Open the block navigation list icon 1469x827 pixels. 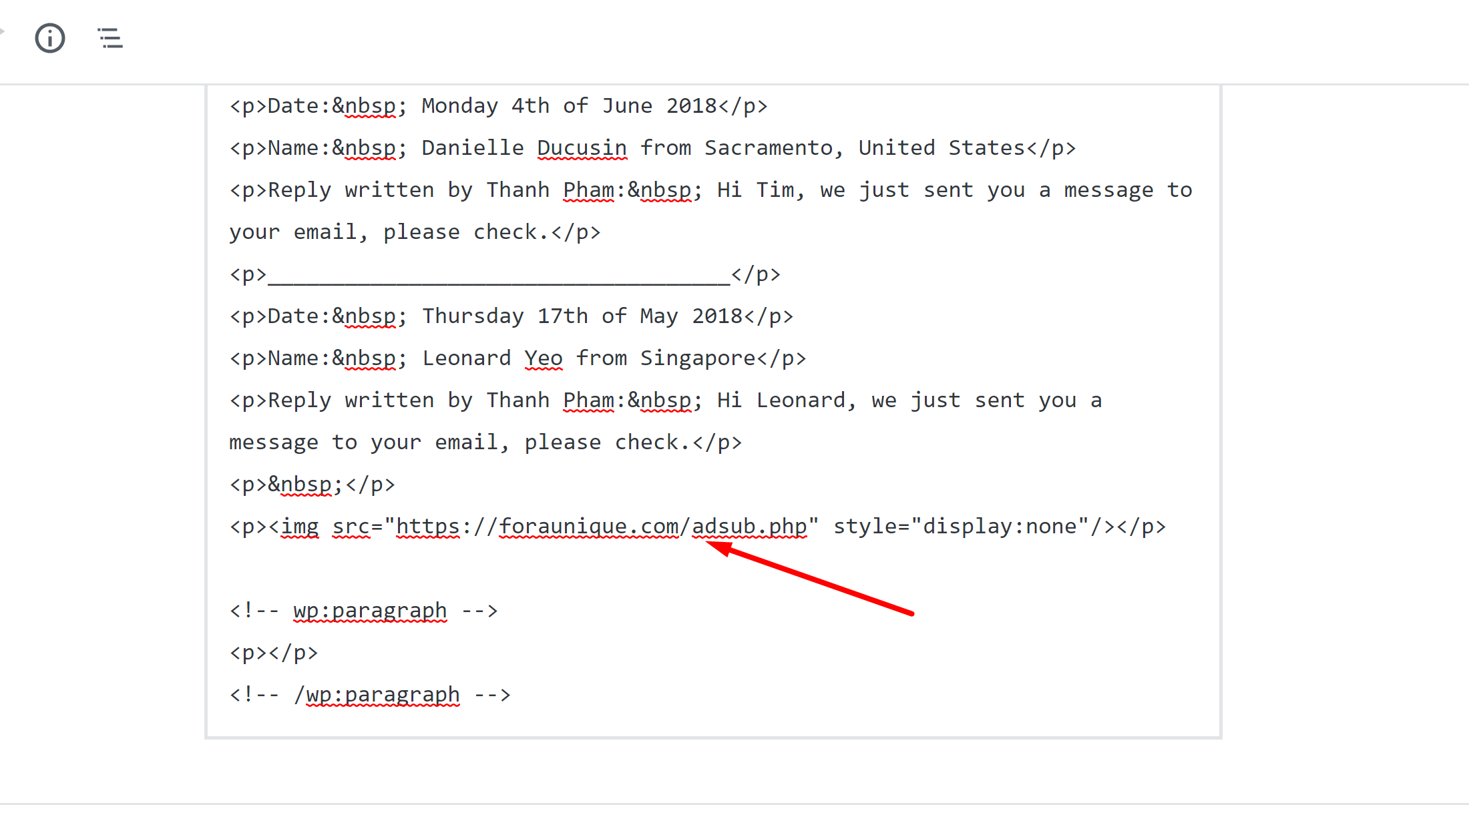110,38
